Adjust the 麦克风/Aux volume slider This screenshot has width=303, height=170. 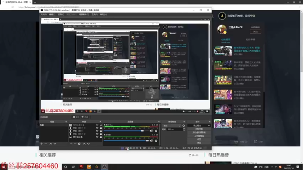click(x=127, y=131)
